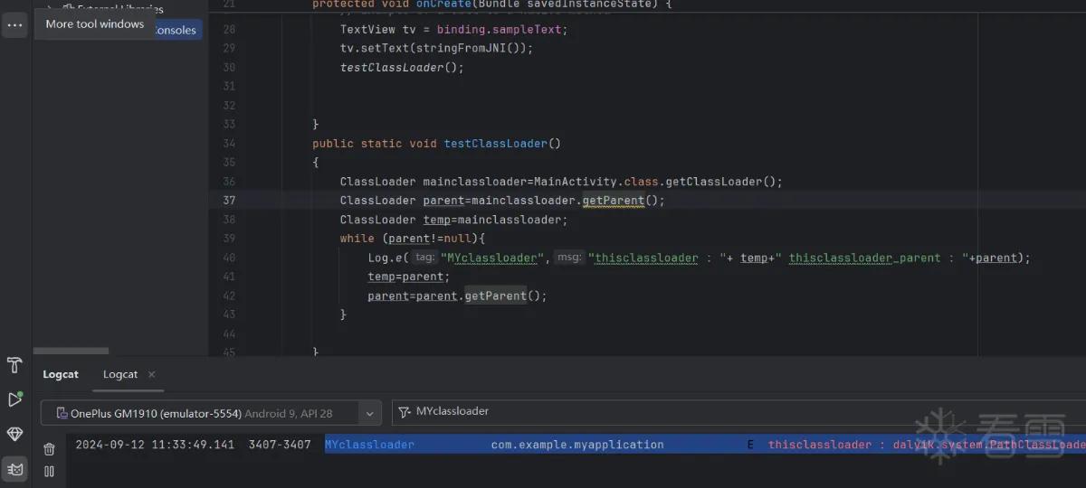Toggle the Logcat tool window cat icon
This screenshot has width=1086, height=488.
click(x=14, y=469)
